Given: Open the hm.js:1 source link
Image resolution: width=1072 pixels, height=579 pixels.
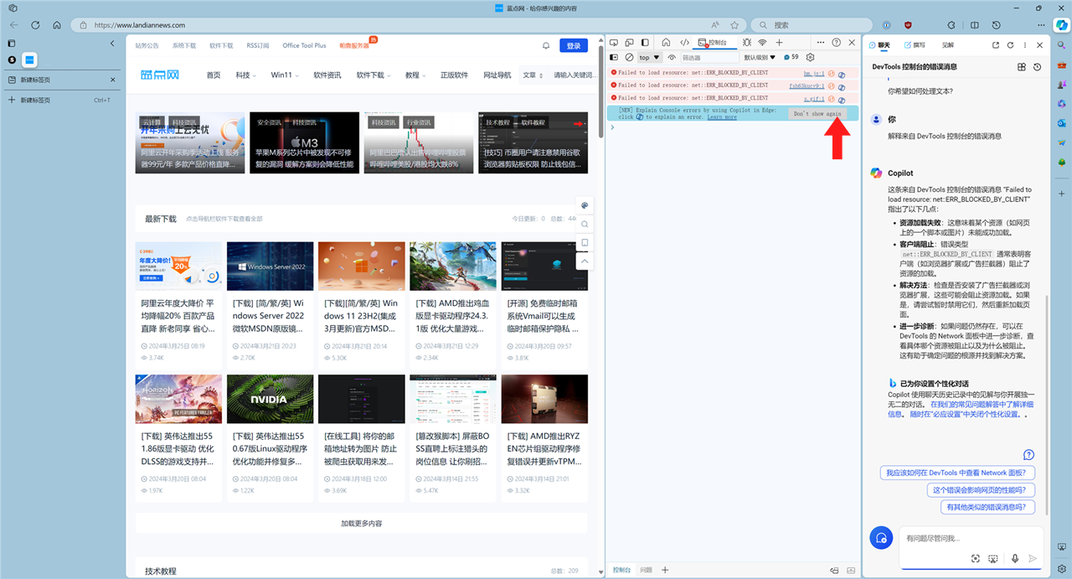Looking at the screenshot, I should point(813,74).
